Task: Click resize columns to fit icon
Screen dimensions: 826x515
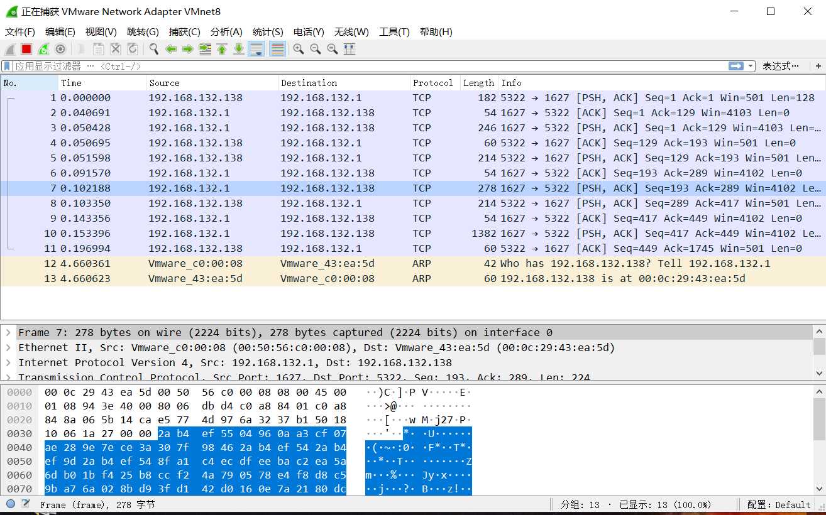Action: click(x=350, y=49)
